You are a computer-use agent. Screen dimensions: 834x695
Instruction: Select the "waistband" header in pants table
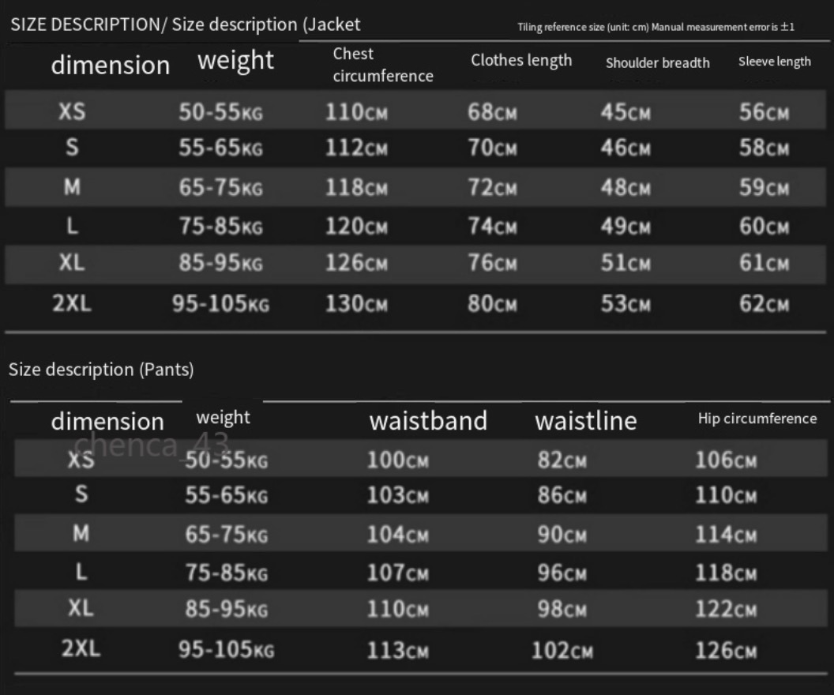point(428,421)
